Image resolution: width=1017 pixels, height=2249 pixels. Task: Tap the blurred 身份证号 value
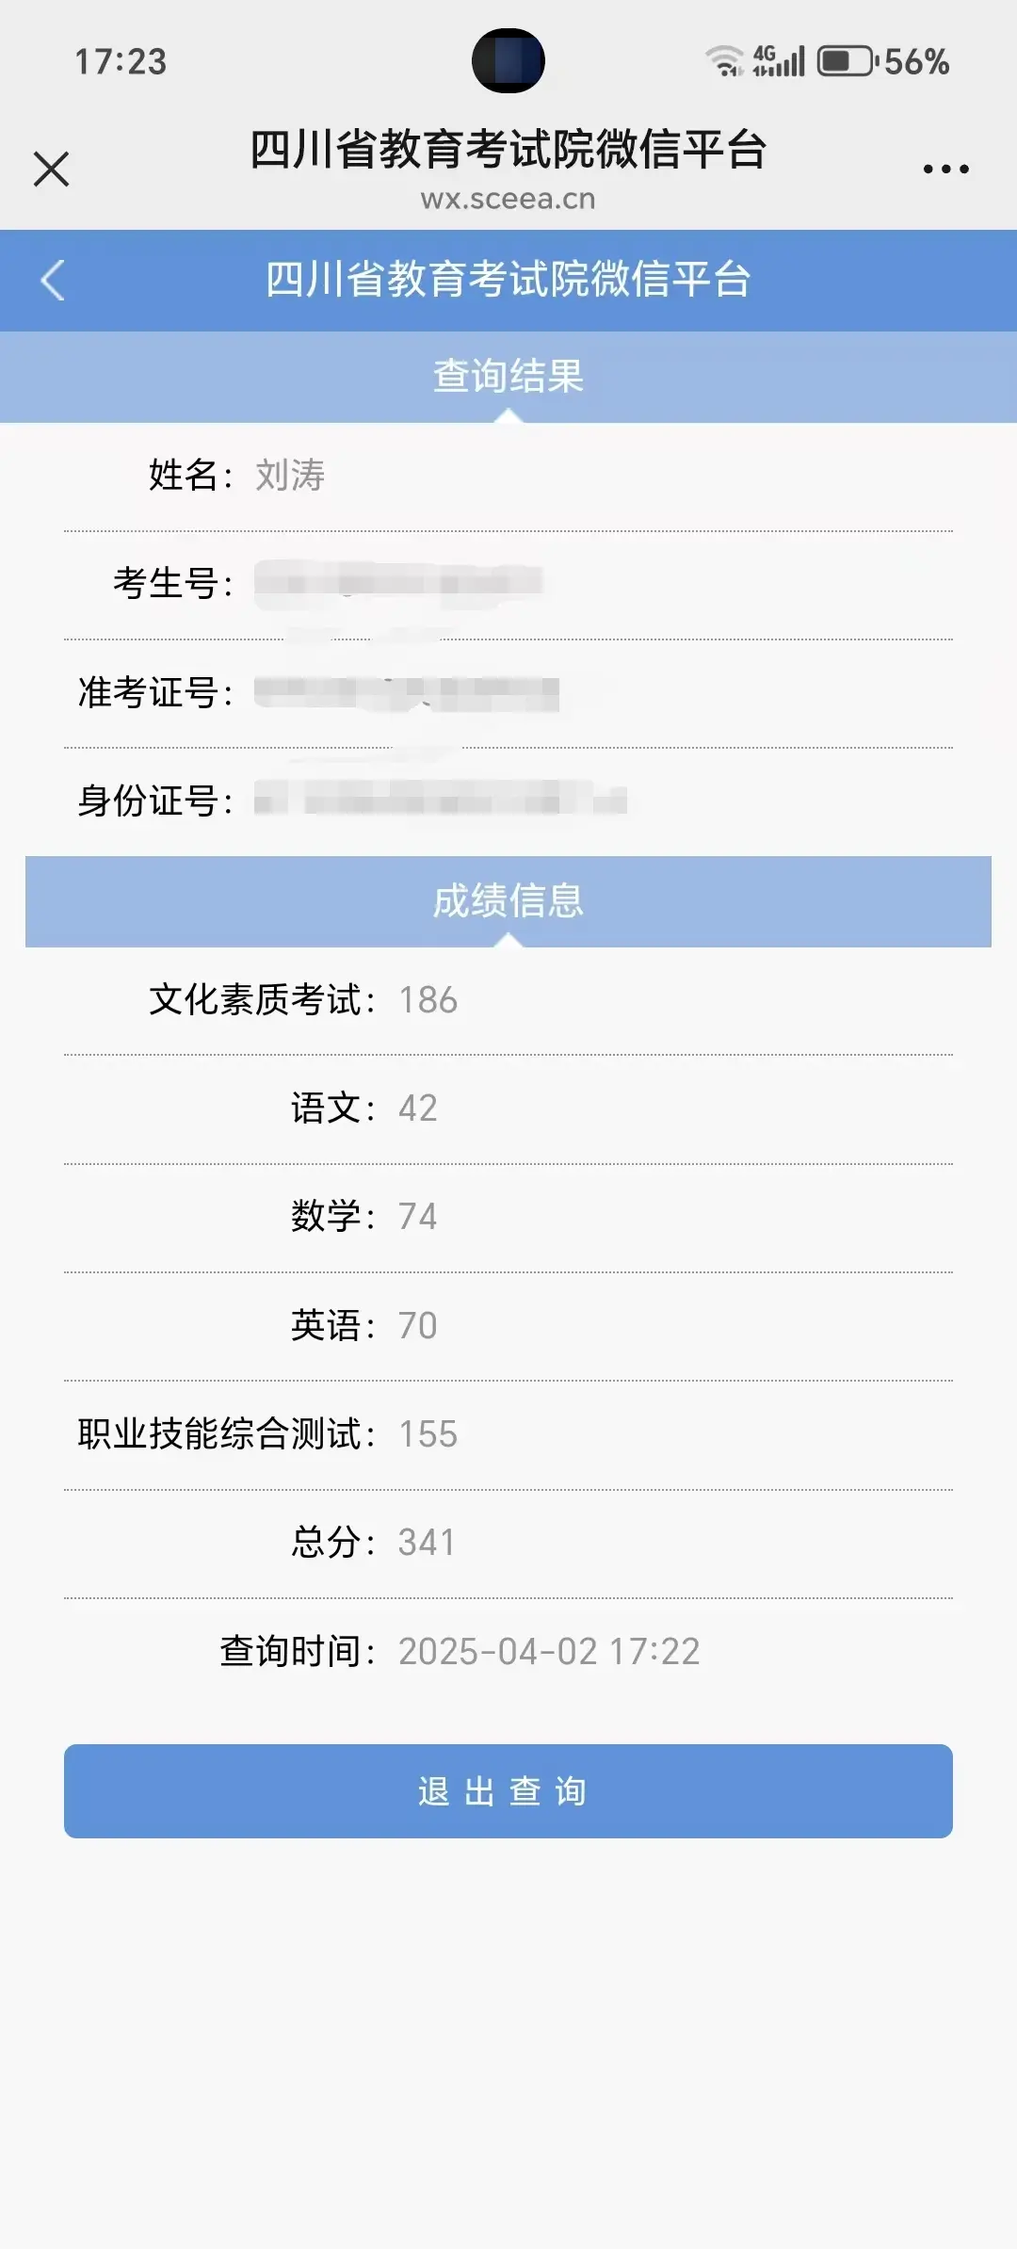[x=440, y=801]
